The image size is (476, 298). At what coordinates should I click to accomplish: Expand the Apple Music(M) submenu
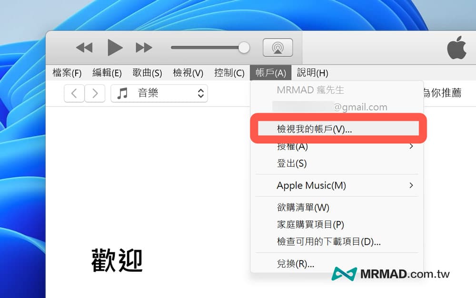point(337,185)
